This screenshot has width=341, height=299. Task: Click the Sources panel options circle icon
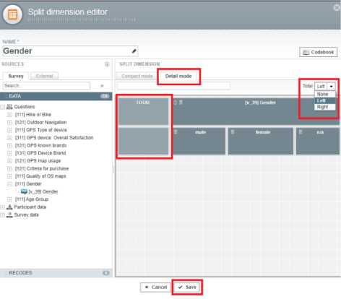point(107,64)
